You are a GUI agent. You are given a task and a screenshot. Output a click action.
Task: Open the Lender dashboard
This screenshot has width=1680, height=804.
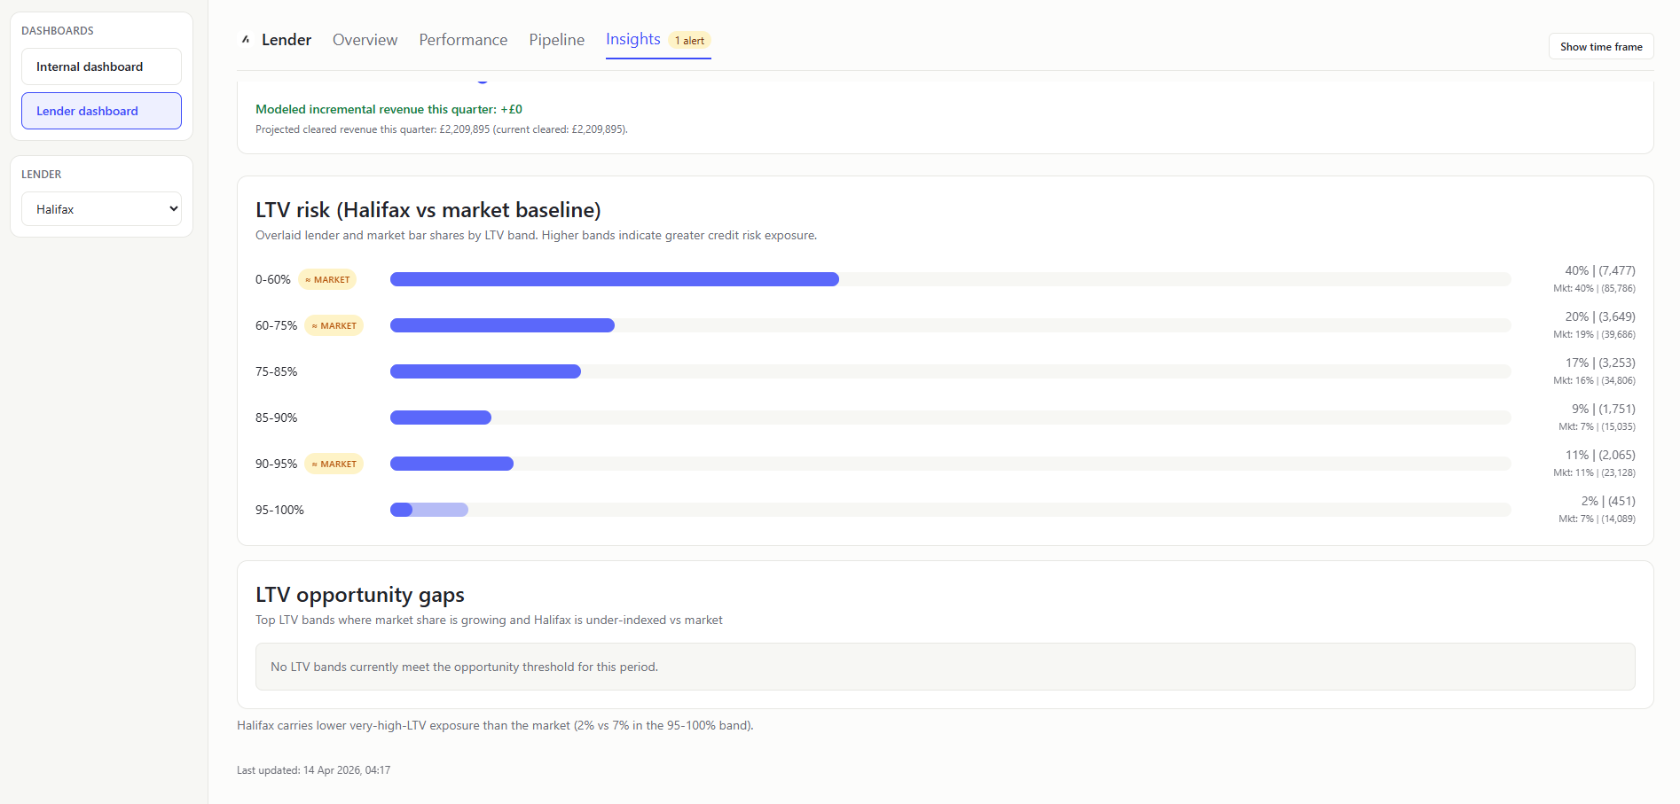[x=100, y=111]
